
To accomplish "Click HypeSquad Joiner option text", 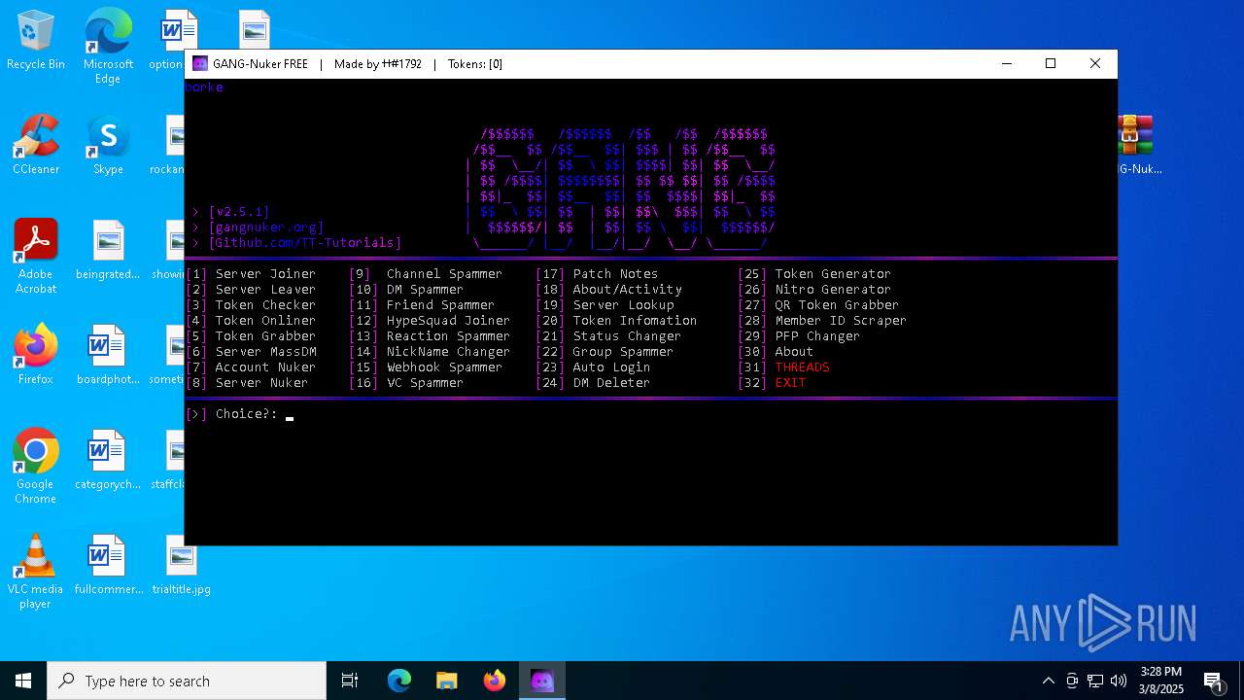I will [448, 321].
